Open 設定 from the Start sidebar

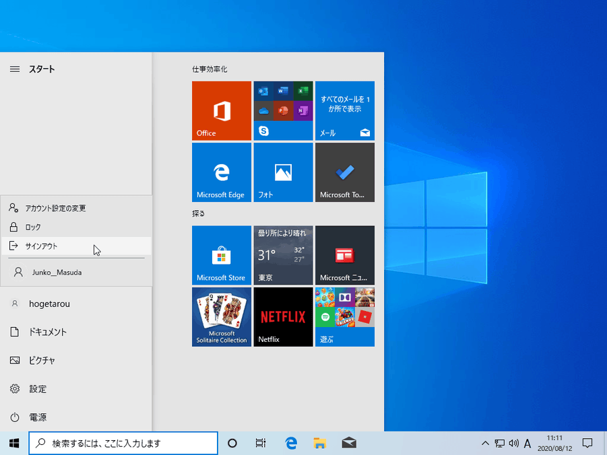click(x=76, y=388)
